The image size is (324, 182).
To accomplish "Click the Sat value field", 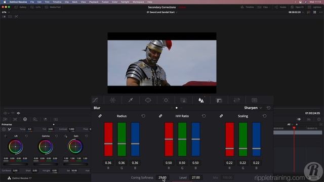I will pyautogui.click(x=74, y=171).
